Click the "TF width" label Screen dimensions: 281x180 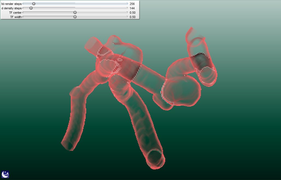coord(16,17)
